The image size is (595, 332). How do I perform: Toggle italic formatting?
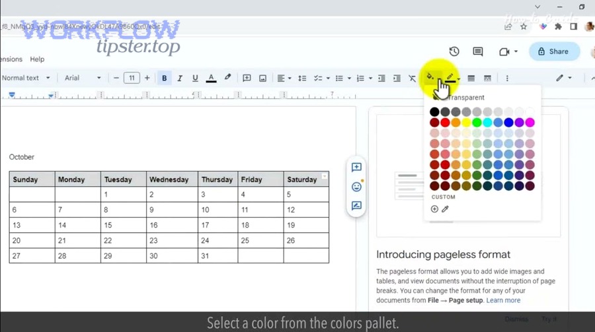tap(179, 78)
